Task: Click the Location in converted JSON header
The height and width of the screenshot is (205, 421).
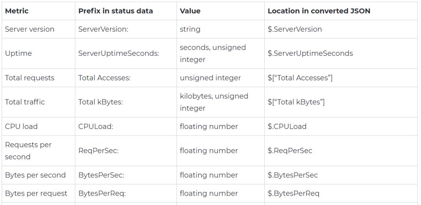Action: [319, 11]
